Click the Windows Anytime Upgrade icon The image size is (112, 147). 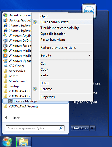click(x=5, y=36)
